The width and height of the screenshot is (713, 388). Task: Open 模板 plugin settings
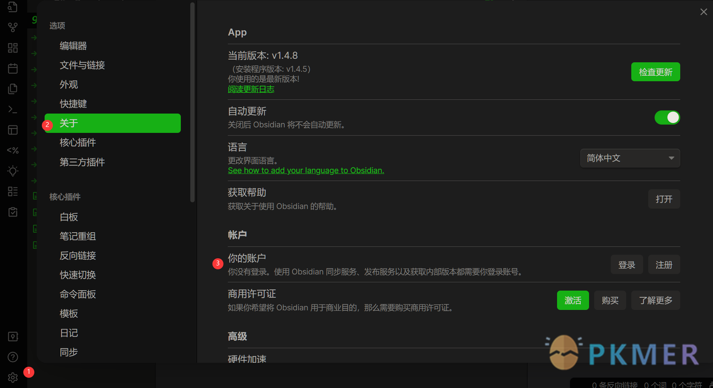tap(113, 314)
